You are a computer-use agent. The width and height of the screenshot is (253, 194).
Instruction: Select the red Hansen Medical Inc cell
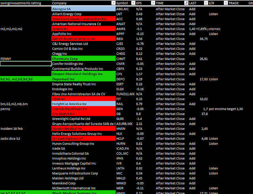coord(83,129)
